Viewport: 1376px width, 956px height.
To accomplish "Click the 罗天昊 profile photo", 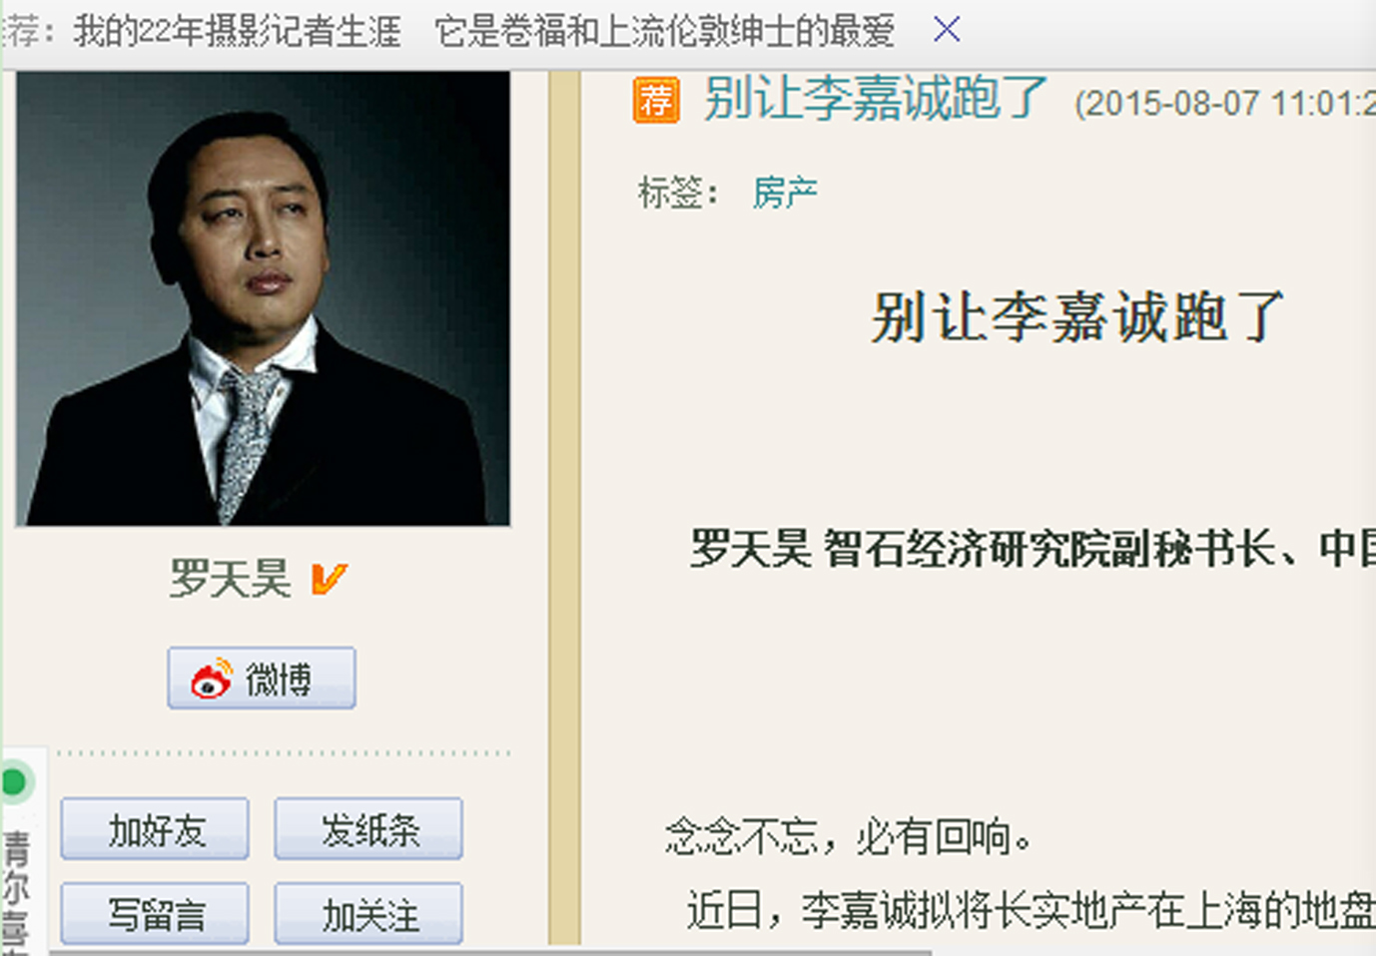I will click(x=263, y=298).
